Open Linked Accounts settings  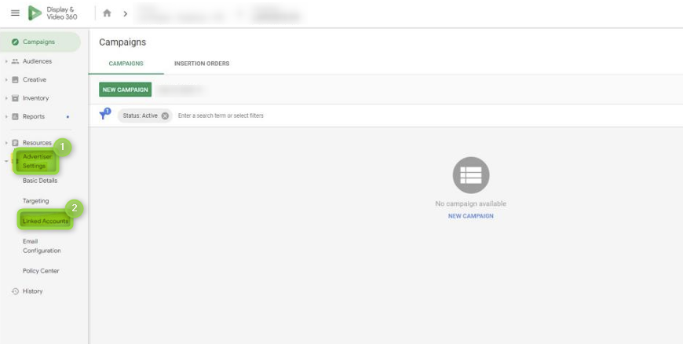(46, 221)
